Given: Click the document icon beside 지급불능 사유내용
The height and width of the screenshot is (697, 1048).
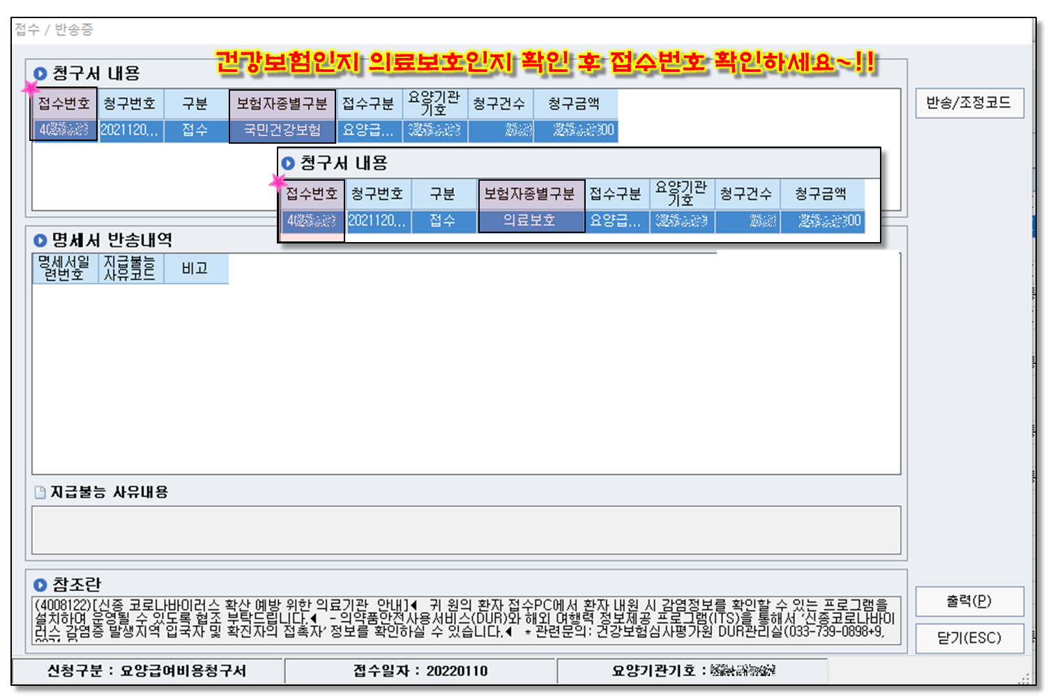Looking at the screenshot, I should (x=40, y=493).
